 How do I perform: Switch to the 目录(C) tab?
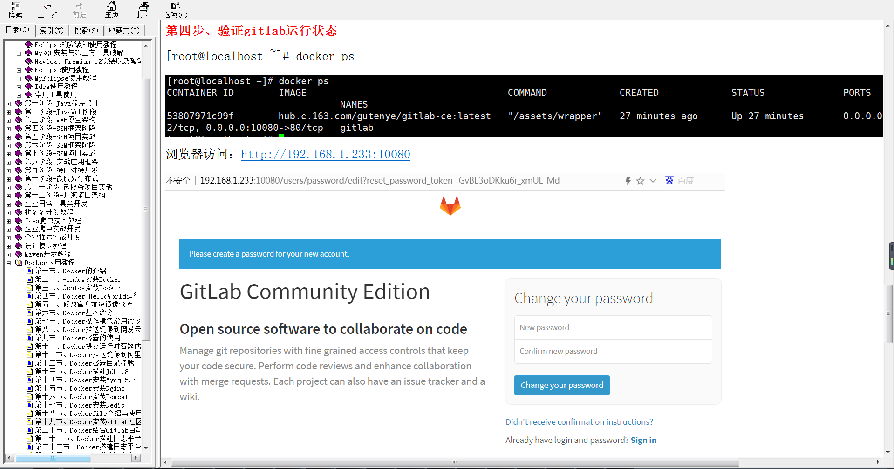click(x=17, y=30)
